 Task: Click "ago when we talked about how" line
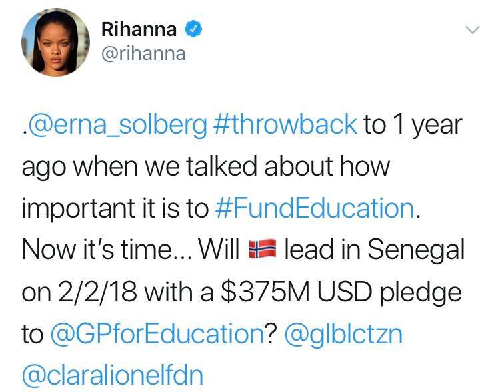point(205,167)
